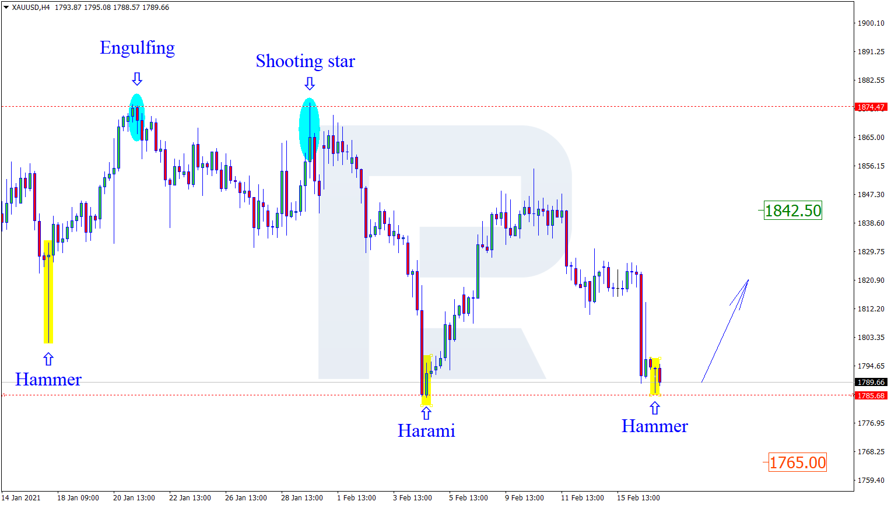The height and width of the screenshot is (505, 891).
Task: Open the chart menu triangle beside XAUUSD,H4
Action: pyautogui.click(x=6, y=8)
